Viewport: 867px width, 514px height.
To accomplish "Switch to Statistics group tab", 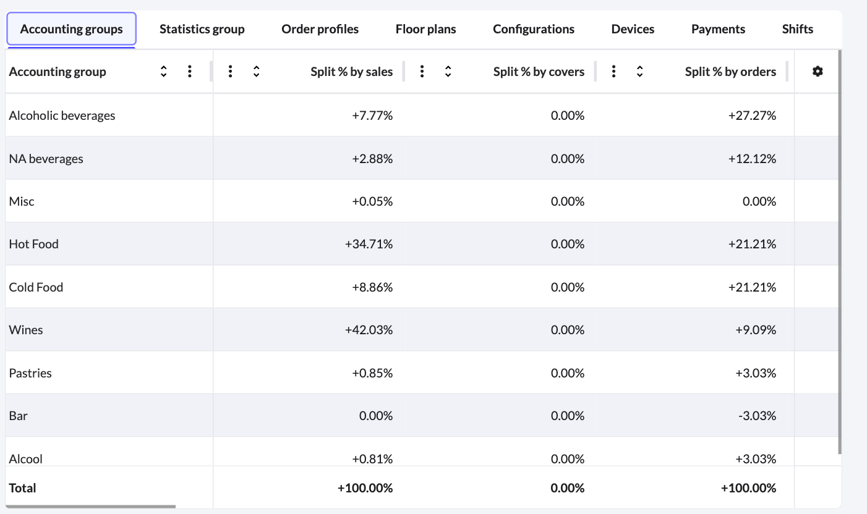I will coord(202,29).
